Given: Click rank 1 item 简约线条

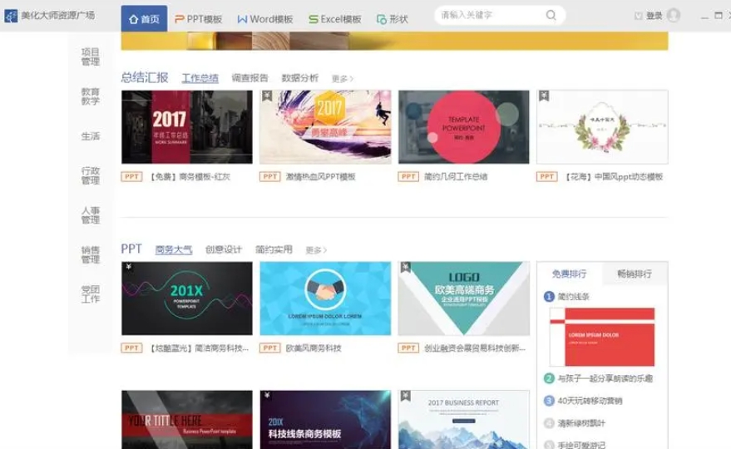Looking at the screenshot, I should [x=574, y=297].
